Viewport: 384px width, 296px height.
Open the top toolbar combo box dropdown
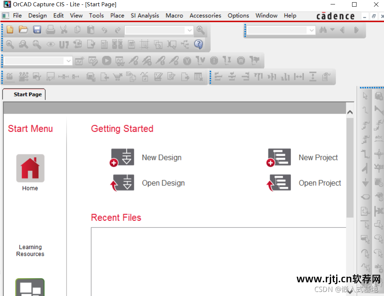(190, 30)
